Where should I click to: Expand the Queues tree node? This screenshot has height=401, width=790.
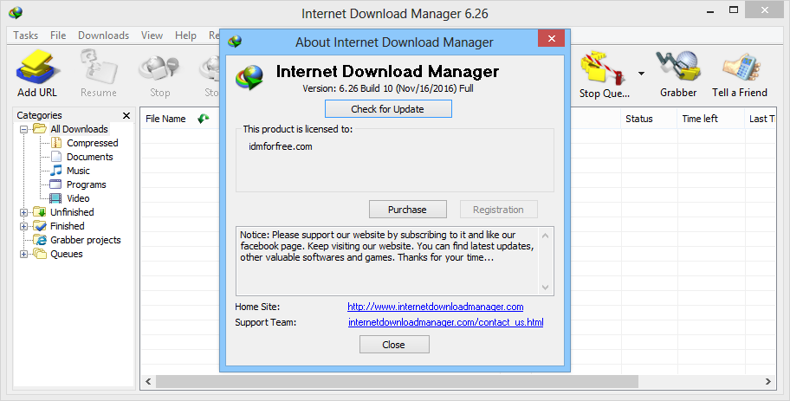pos(23,254)
